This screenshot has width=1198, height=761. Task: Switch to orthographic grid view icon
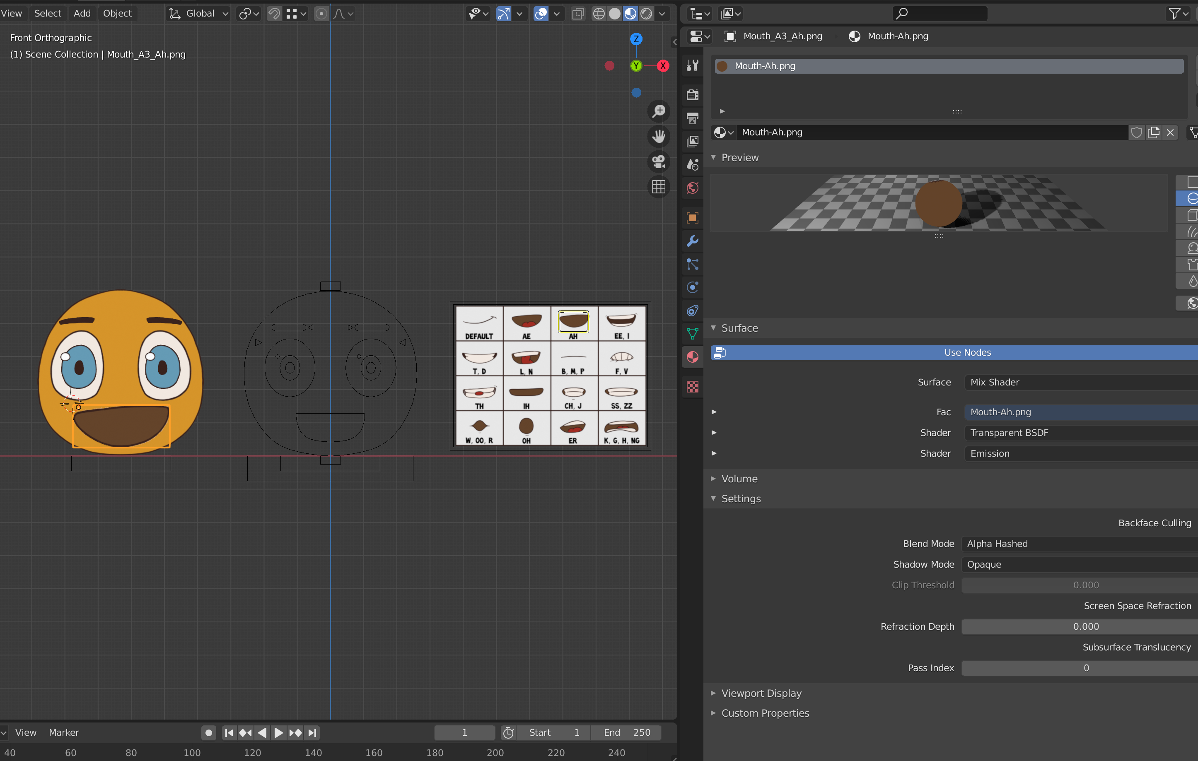[659, 187]
